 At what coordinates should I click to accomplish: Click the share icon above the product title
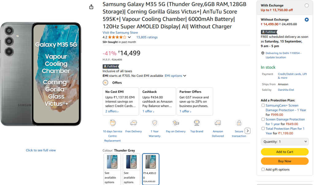[x=91, y=6]
